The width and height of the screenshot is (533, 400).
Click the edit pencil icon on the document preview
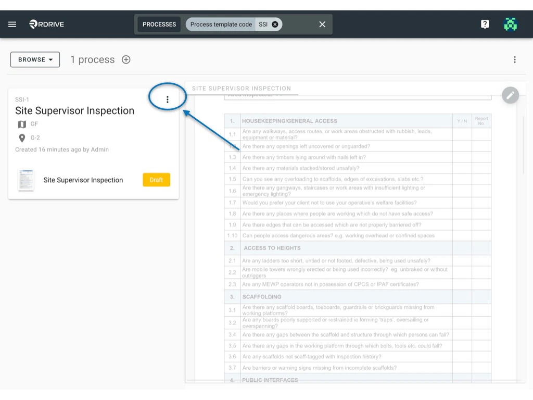510,95
